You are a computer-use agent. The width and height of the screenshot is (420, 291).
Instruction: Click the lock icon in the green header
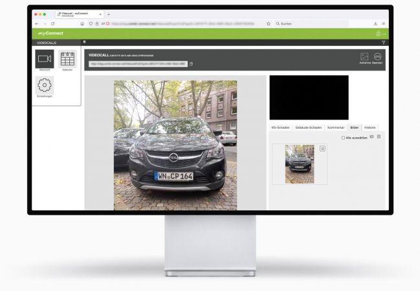[378, 34]
